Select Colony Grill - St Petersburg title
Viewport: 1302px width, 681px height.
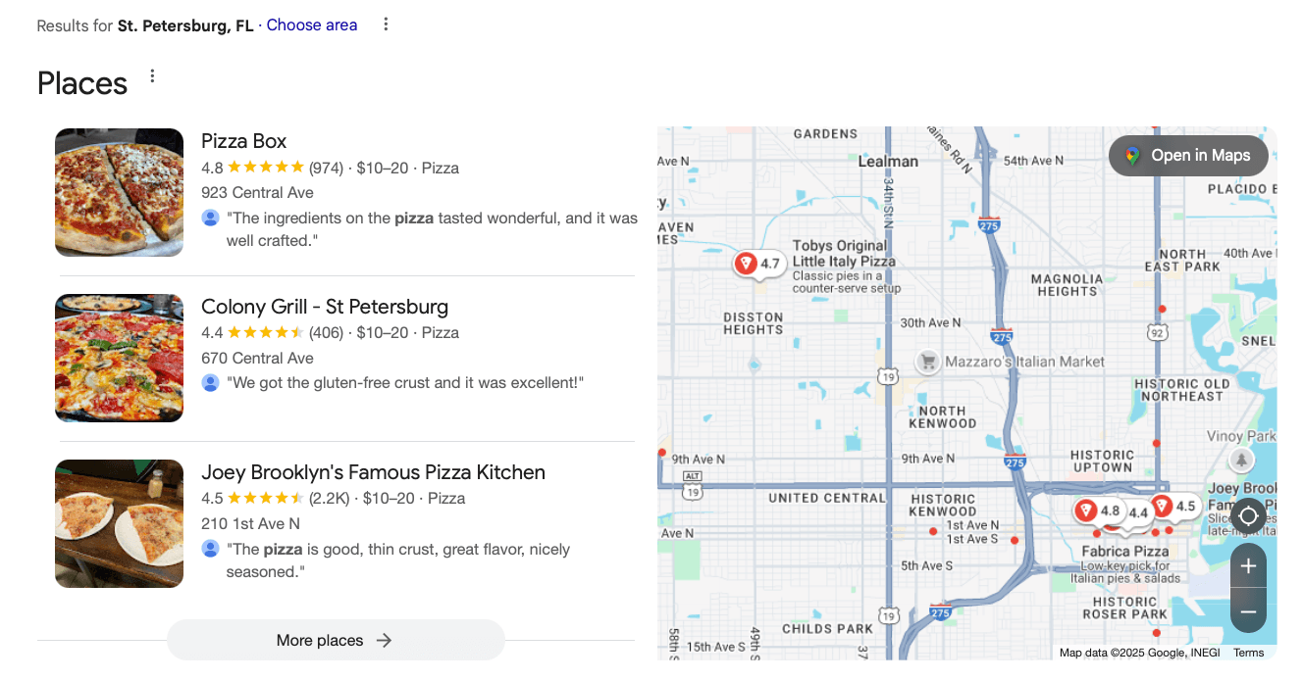[324, 307]
